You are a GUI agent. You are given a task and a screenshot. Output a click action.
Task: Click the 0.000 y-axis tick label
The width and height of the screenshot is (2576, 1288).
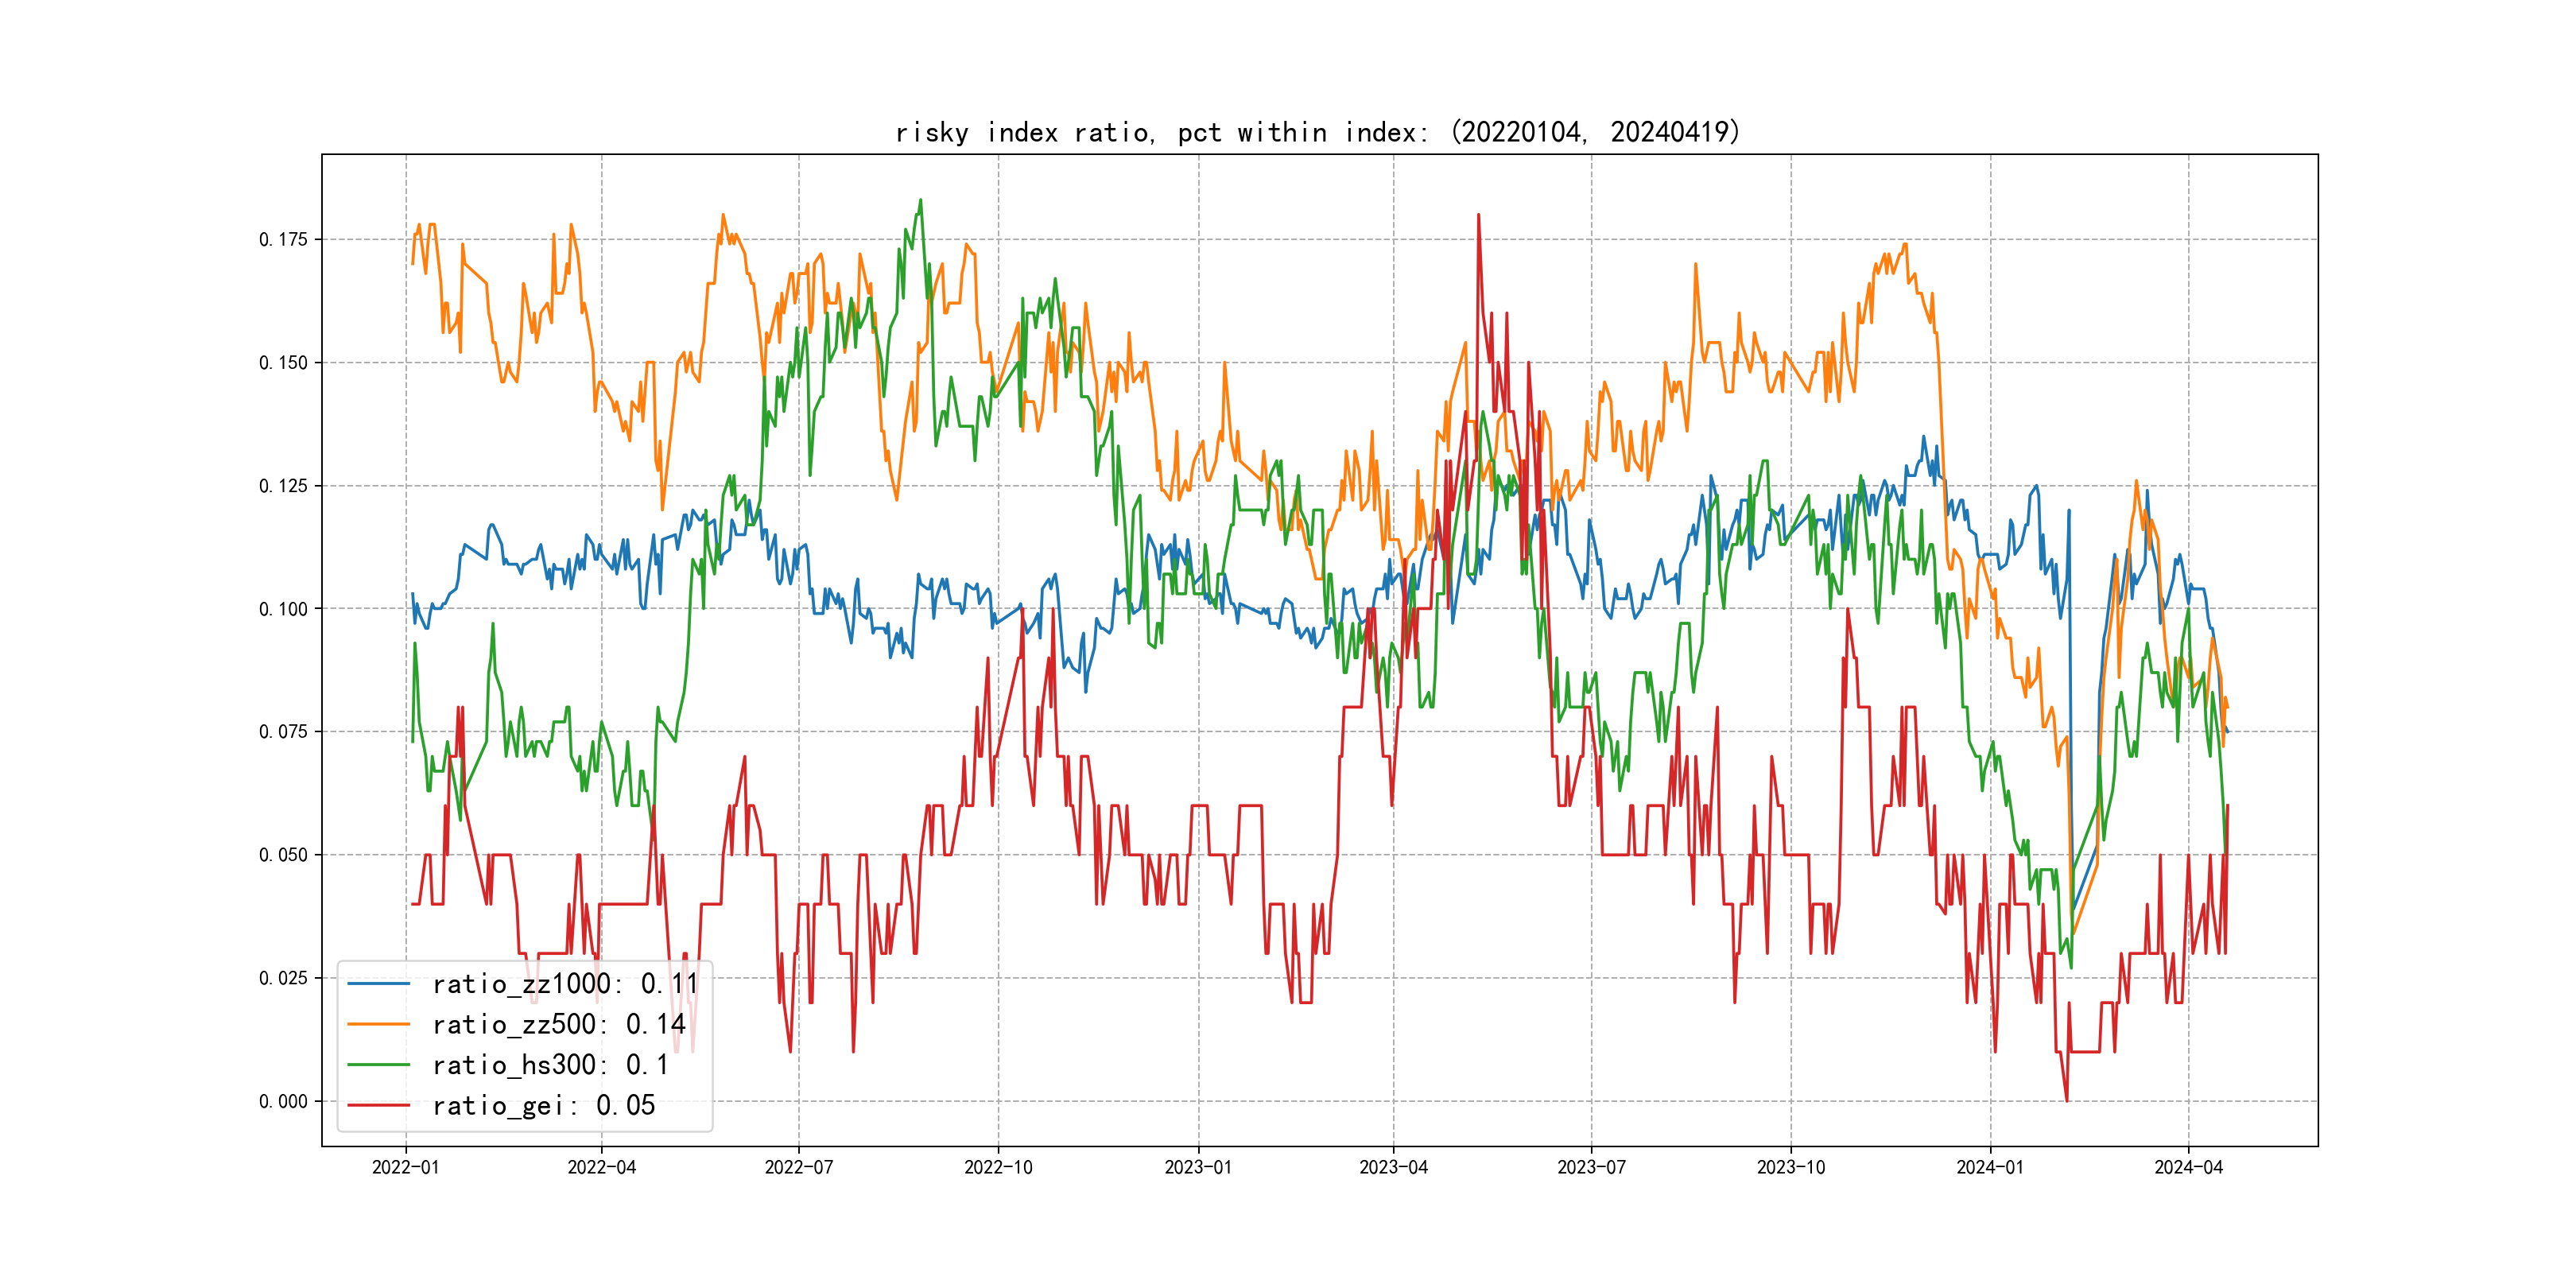point(283,1101)
